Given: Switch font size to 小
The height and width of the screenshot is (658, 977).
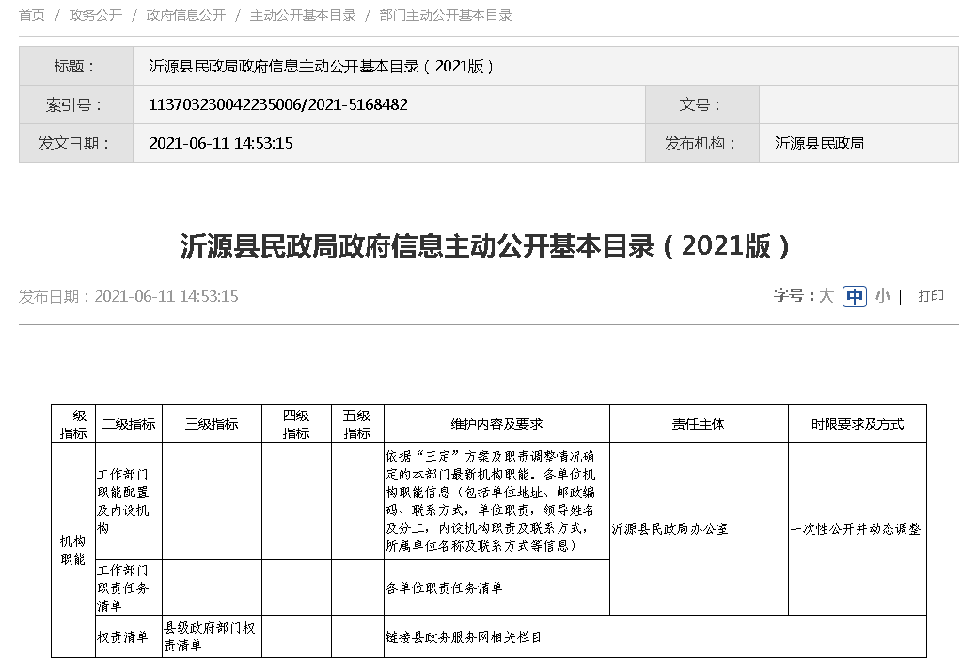Looking at the screenshot, I should click(x=882, y=296).
